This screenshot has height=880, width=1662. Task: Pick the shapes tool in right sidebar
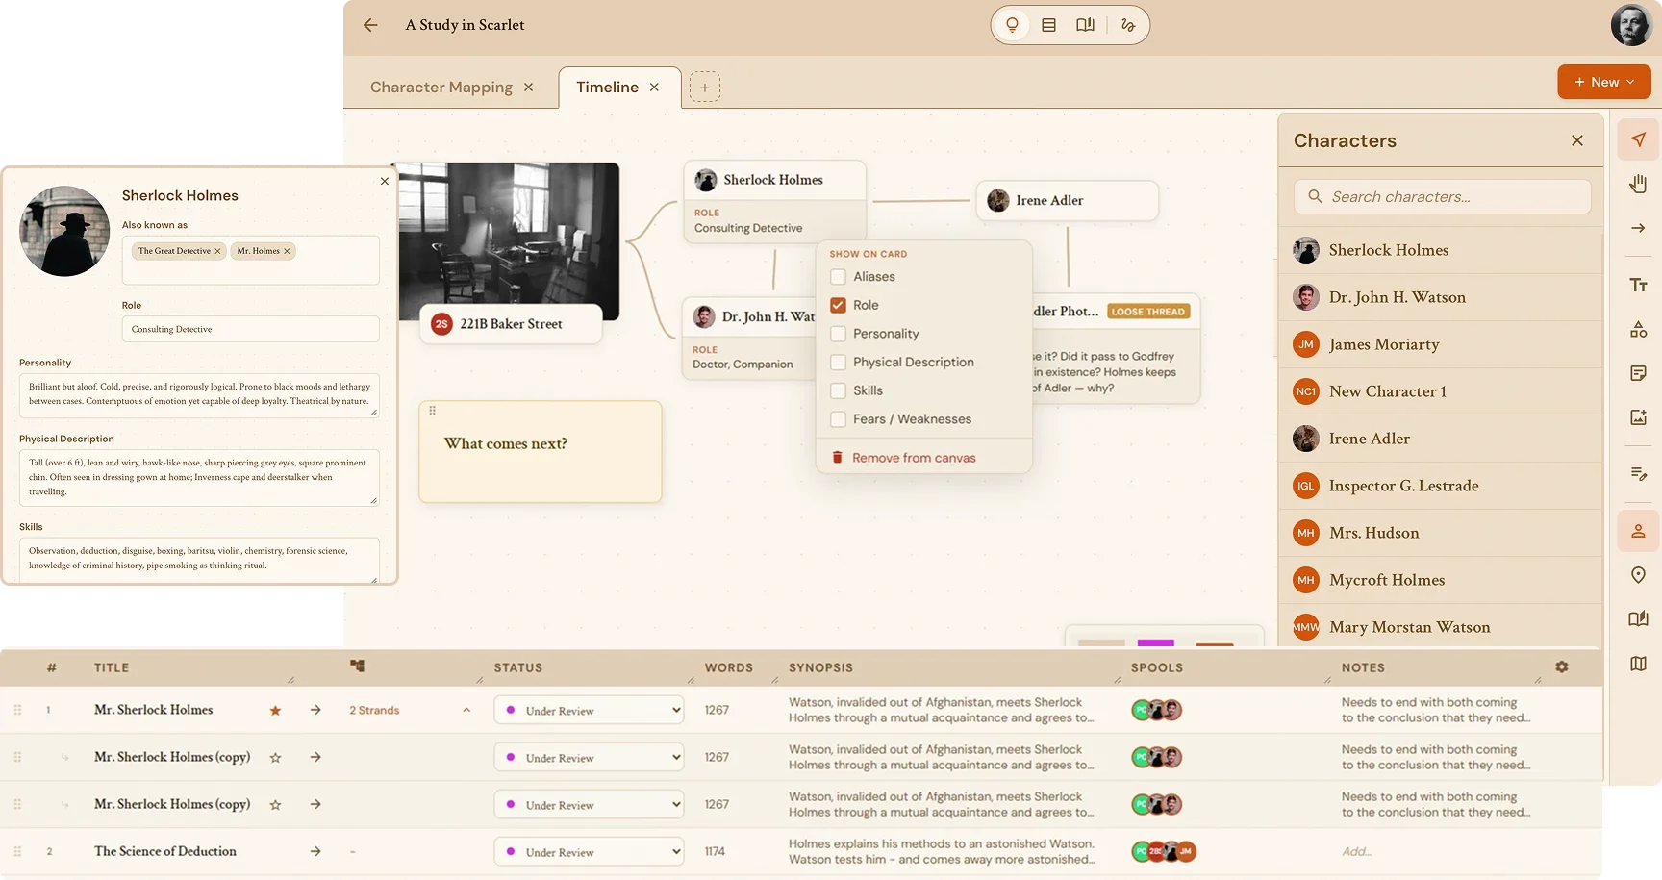pos(1638,329)
